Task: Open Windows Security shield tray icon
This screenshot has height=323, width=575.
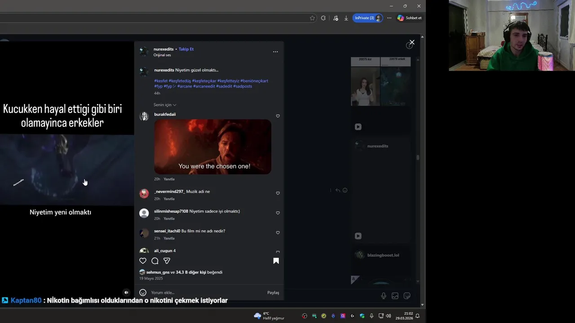Action: tap(362, 316)
